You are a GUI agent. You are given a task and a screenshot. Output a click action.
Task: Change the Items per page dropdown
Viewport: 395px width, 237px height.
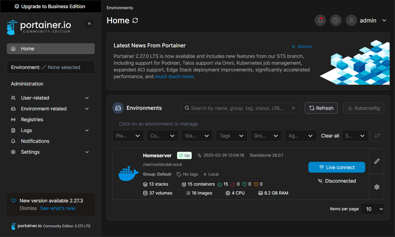372,209
